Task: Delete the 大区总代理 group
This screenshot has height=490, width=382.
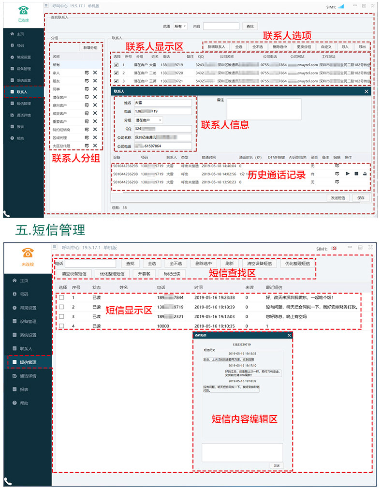Action: coord(95,146)
